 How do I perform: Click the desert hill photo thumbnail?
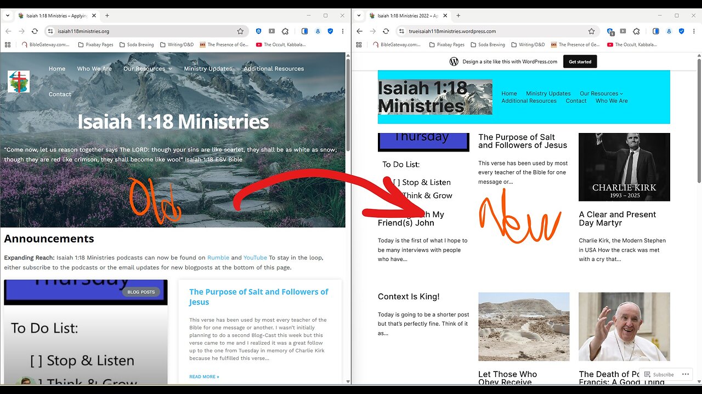coord(524,327)
